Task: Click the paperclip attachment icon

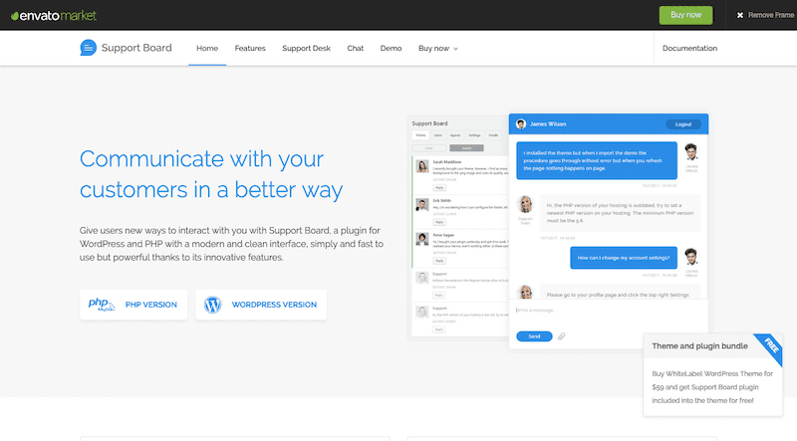Action: click(561, 336)
